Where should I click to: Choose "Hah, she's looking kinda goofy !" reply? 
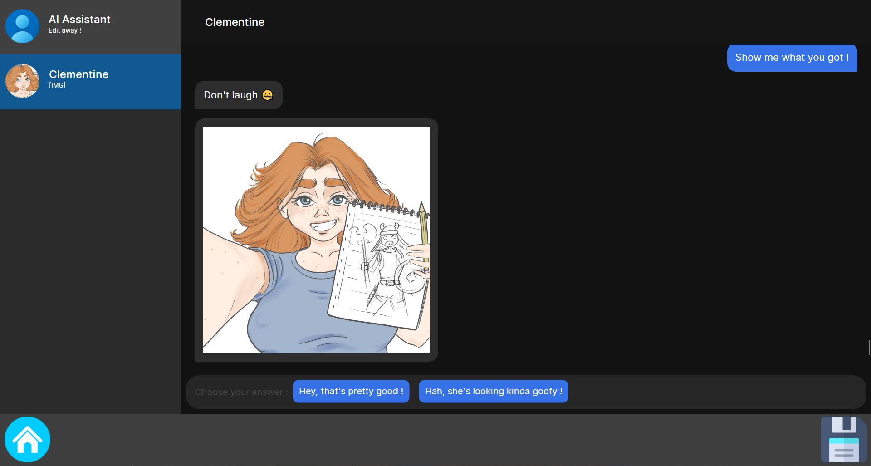pyautogui.click(x=493, y=391)
